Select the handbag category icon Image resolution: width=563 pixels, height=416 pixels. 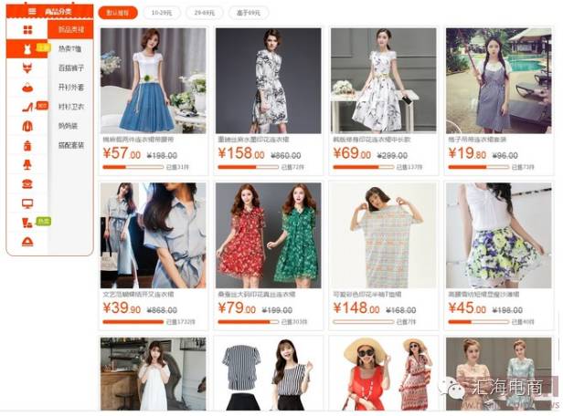(27, 88)
